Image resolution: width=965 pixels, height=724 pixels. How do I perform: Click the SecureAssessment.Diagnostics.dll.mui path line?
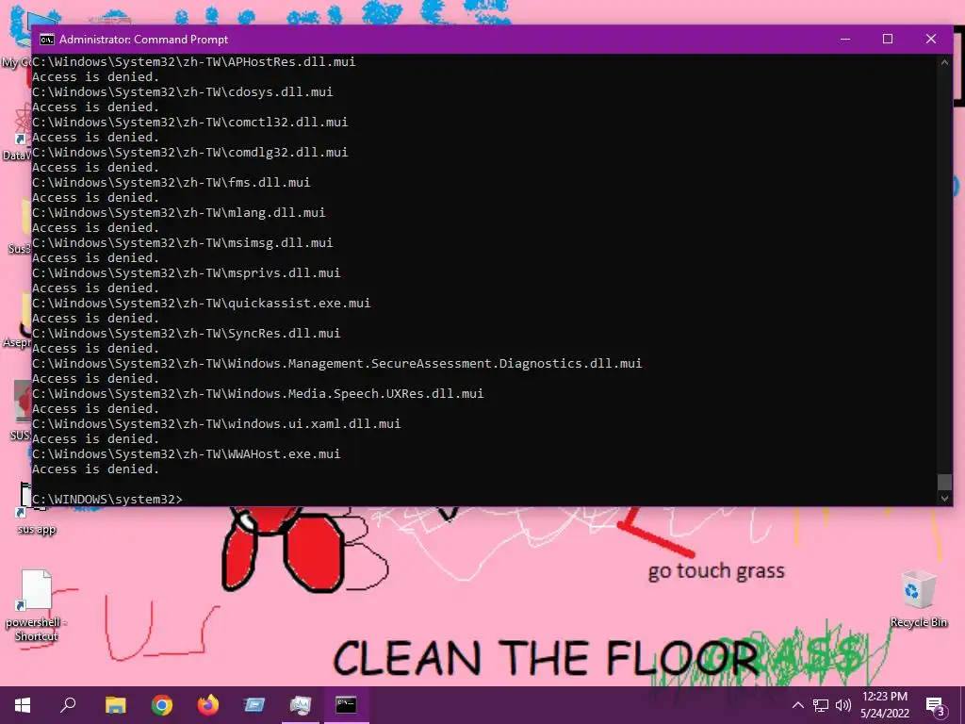[337, 363]
